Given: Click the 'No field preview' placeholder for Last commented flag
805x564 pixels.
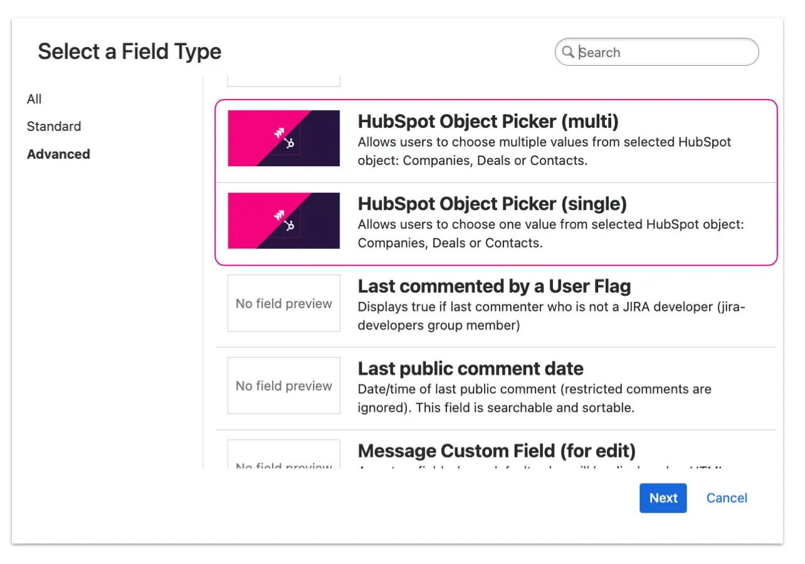Looking at the screenshot, I should coord(283,303).
